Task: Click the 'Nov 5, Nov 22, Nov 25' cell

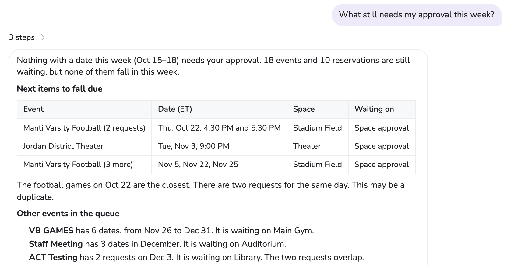Action: [219, 165]
